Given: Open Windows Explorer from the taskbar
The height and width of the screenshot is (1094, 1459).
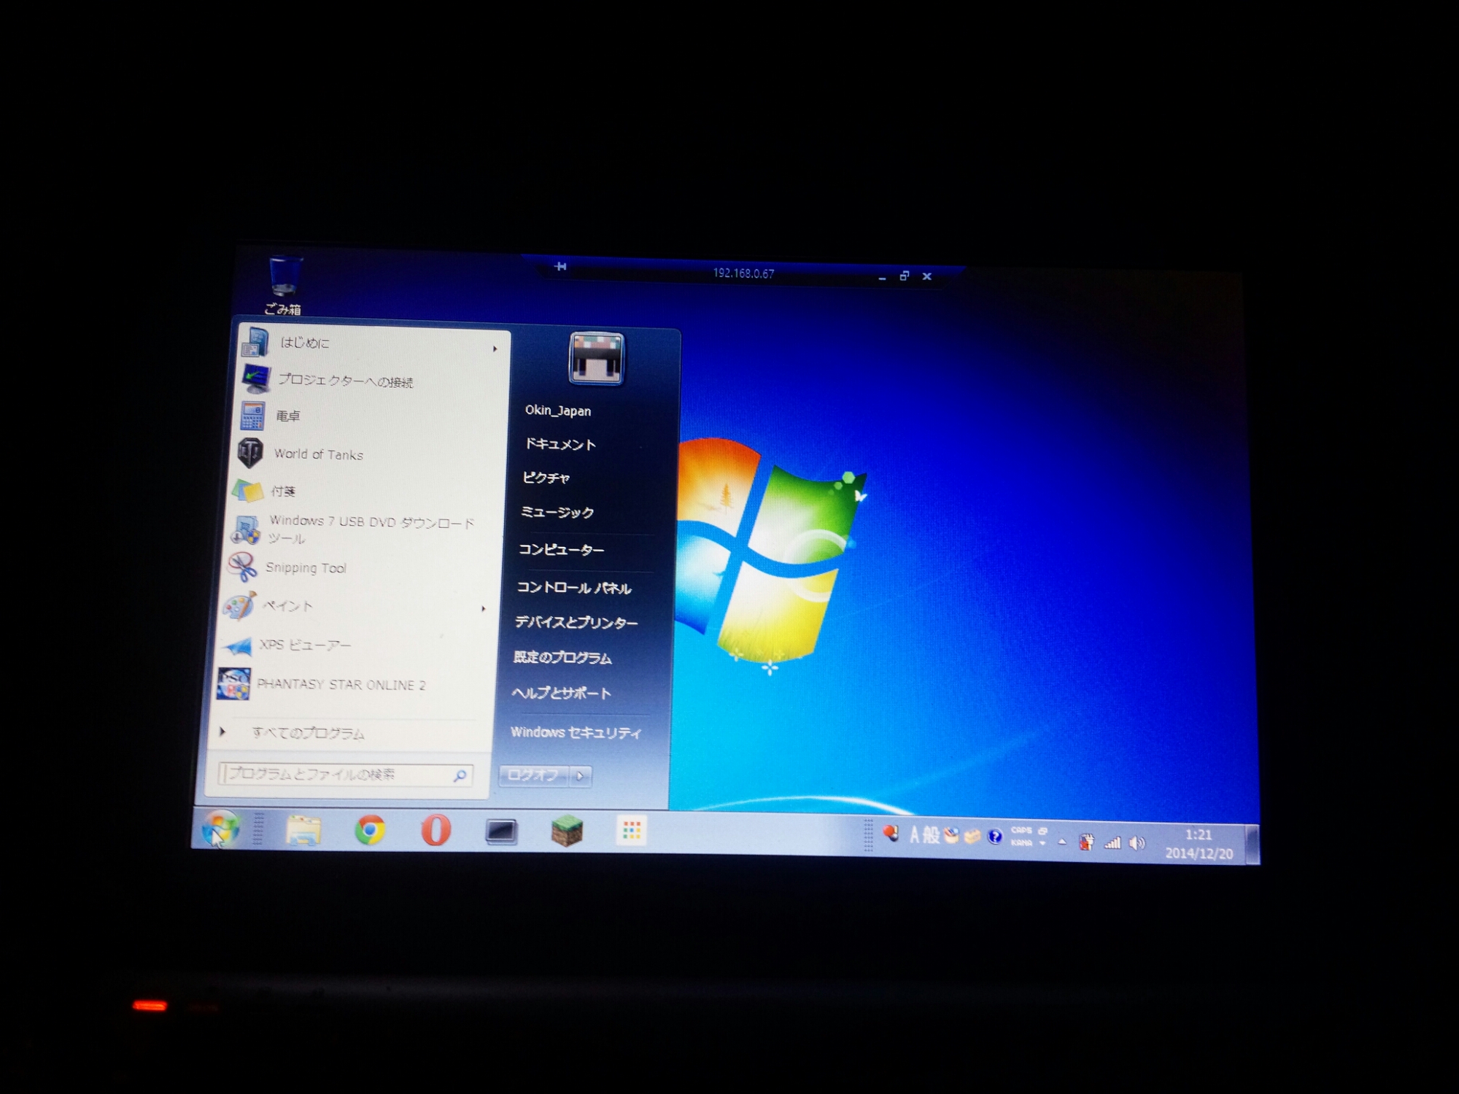Looking at the screenshot, I should (x=303, y=831).
